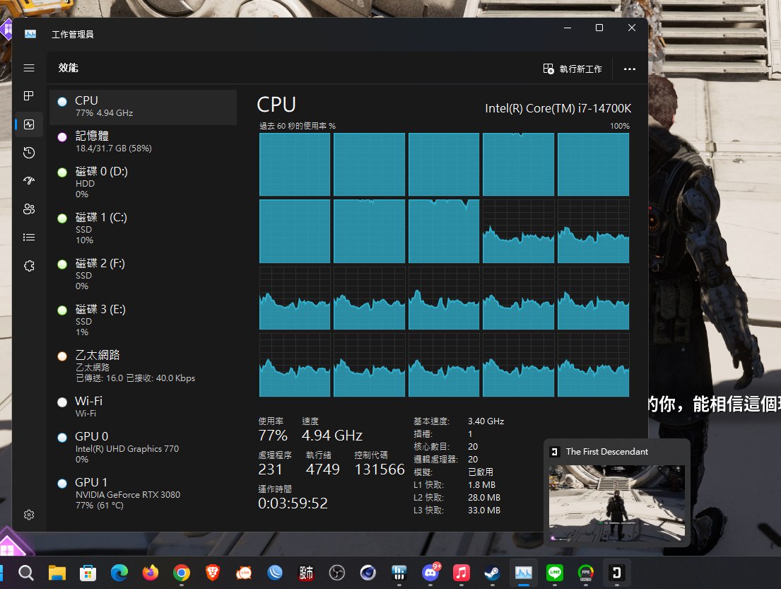The width and height of the screenshot is (781, 589).
Task: Click the 執行新工作 run new task button
Action: point(572,69)
